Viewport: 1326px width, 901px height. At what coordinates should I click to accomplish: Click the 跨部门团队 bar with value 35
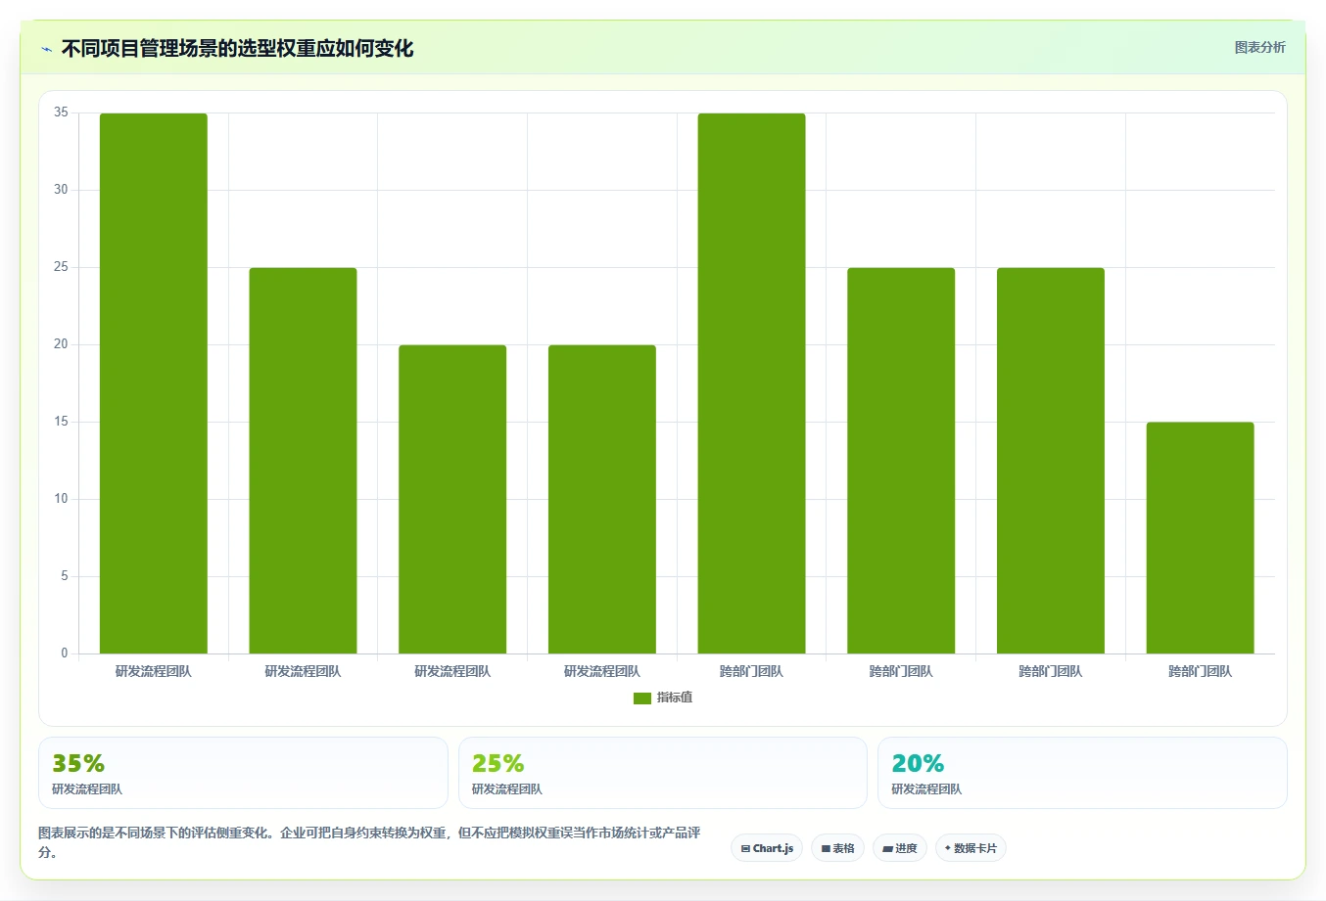pos(751,383)
